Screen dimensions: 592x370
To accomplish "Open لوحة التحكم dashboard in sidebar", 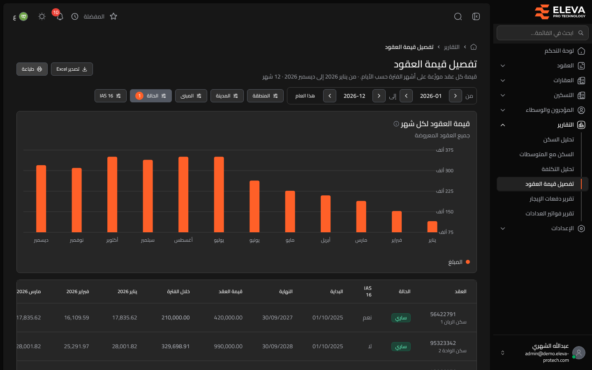I will click(541, 51).
